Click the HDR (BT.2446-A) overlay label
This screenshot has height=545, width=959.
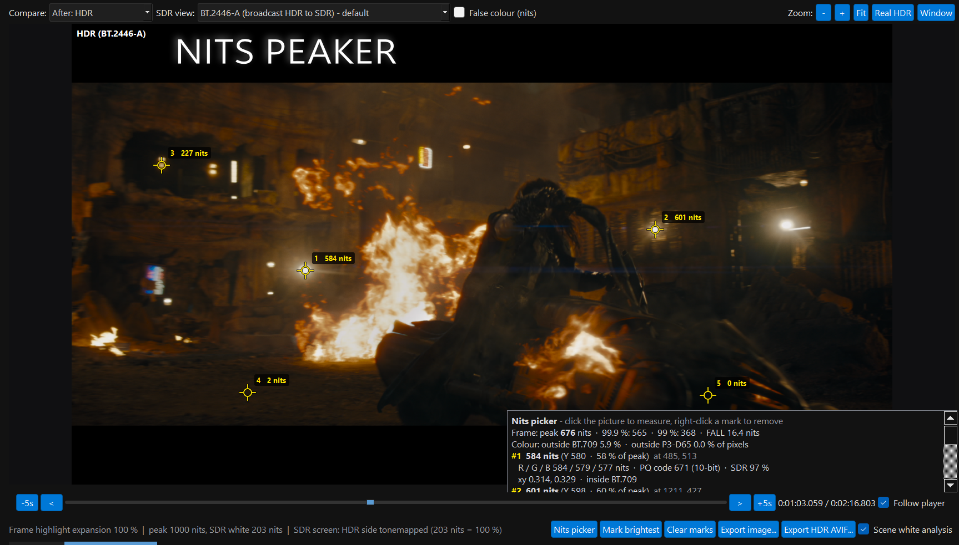click(x=111, y=33)
